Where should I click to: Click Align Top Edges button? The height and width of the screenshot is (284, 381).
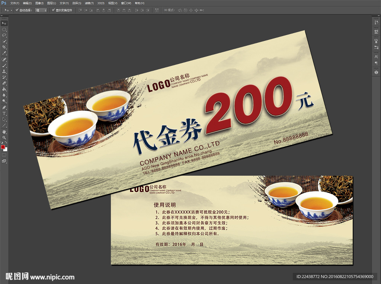point(80,10)
